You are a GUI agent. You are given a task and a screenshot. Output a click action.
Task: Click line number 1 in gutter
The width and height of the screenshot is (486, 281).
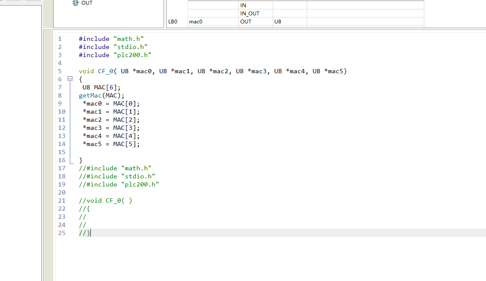click(x=60, y=39)
